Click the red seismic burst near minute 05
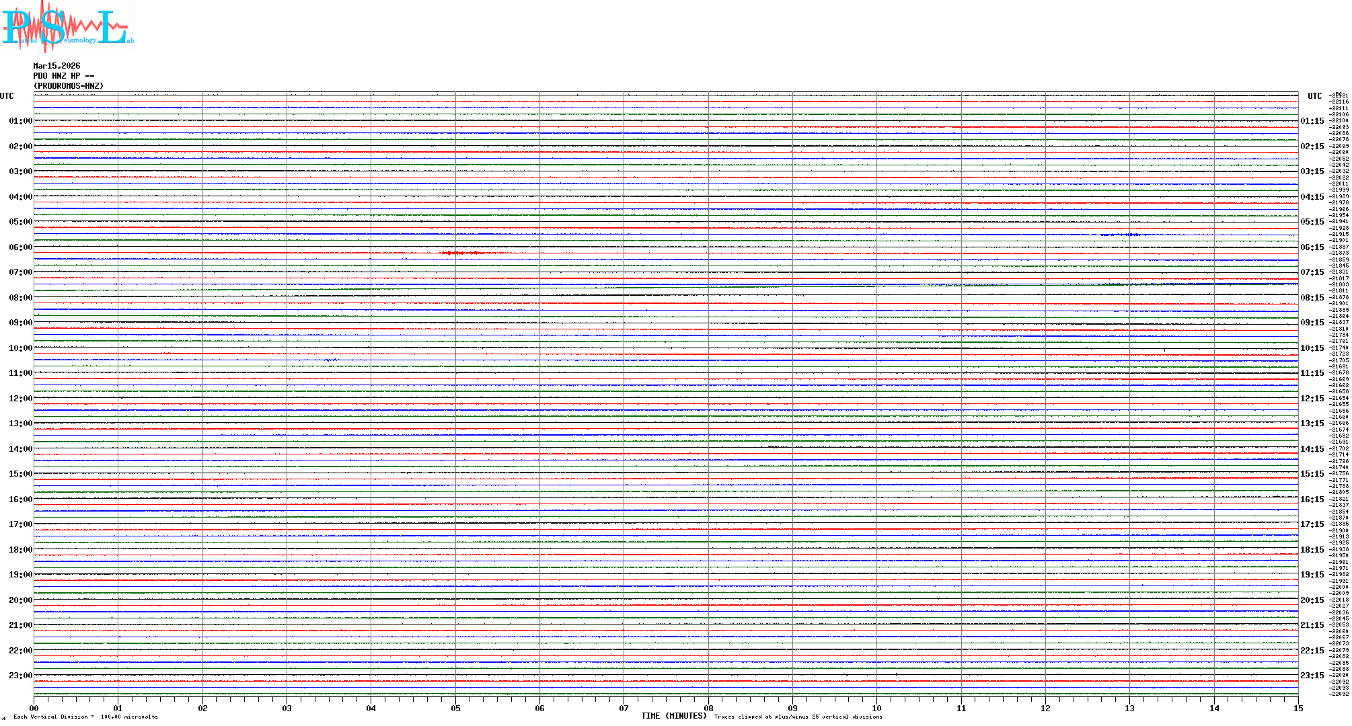 tap(459, 253)
